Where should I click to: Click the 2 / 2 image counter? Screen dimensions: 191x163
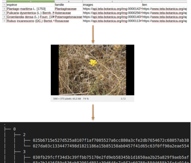coord(123,99)
